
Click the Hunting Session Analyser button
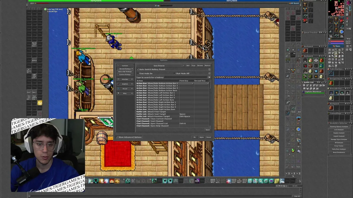click(x=339, y=127)
